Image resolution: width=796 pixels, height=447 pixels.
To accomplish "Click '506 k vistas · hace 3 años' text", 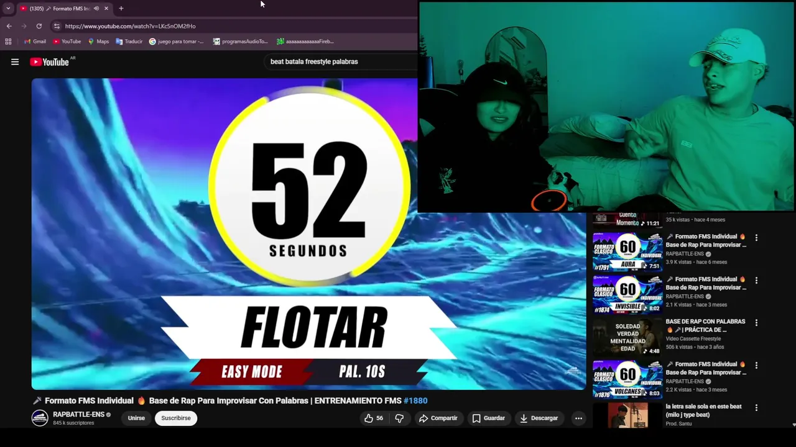I will [695, 347].
